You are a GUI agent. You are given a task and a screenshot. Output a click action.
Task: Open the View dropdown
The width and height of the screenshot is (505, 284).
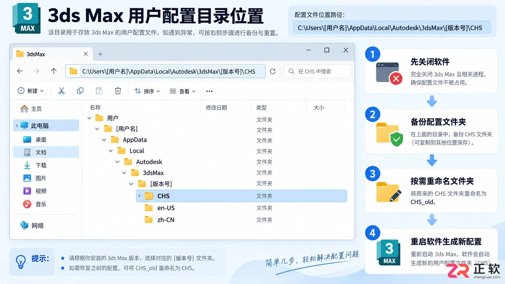tap(182, 91)
